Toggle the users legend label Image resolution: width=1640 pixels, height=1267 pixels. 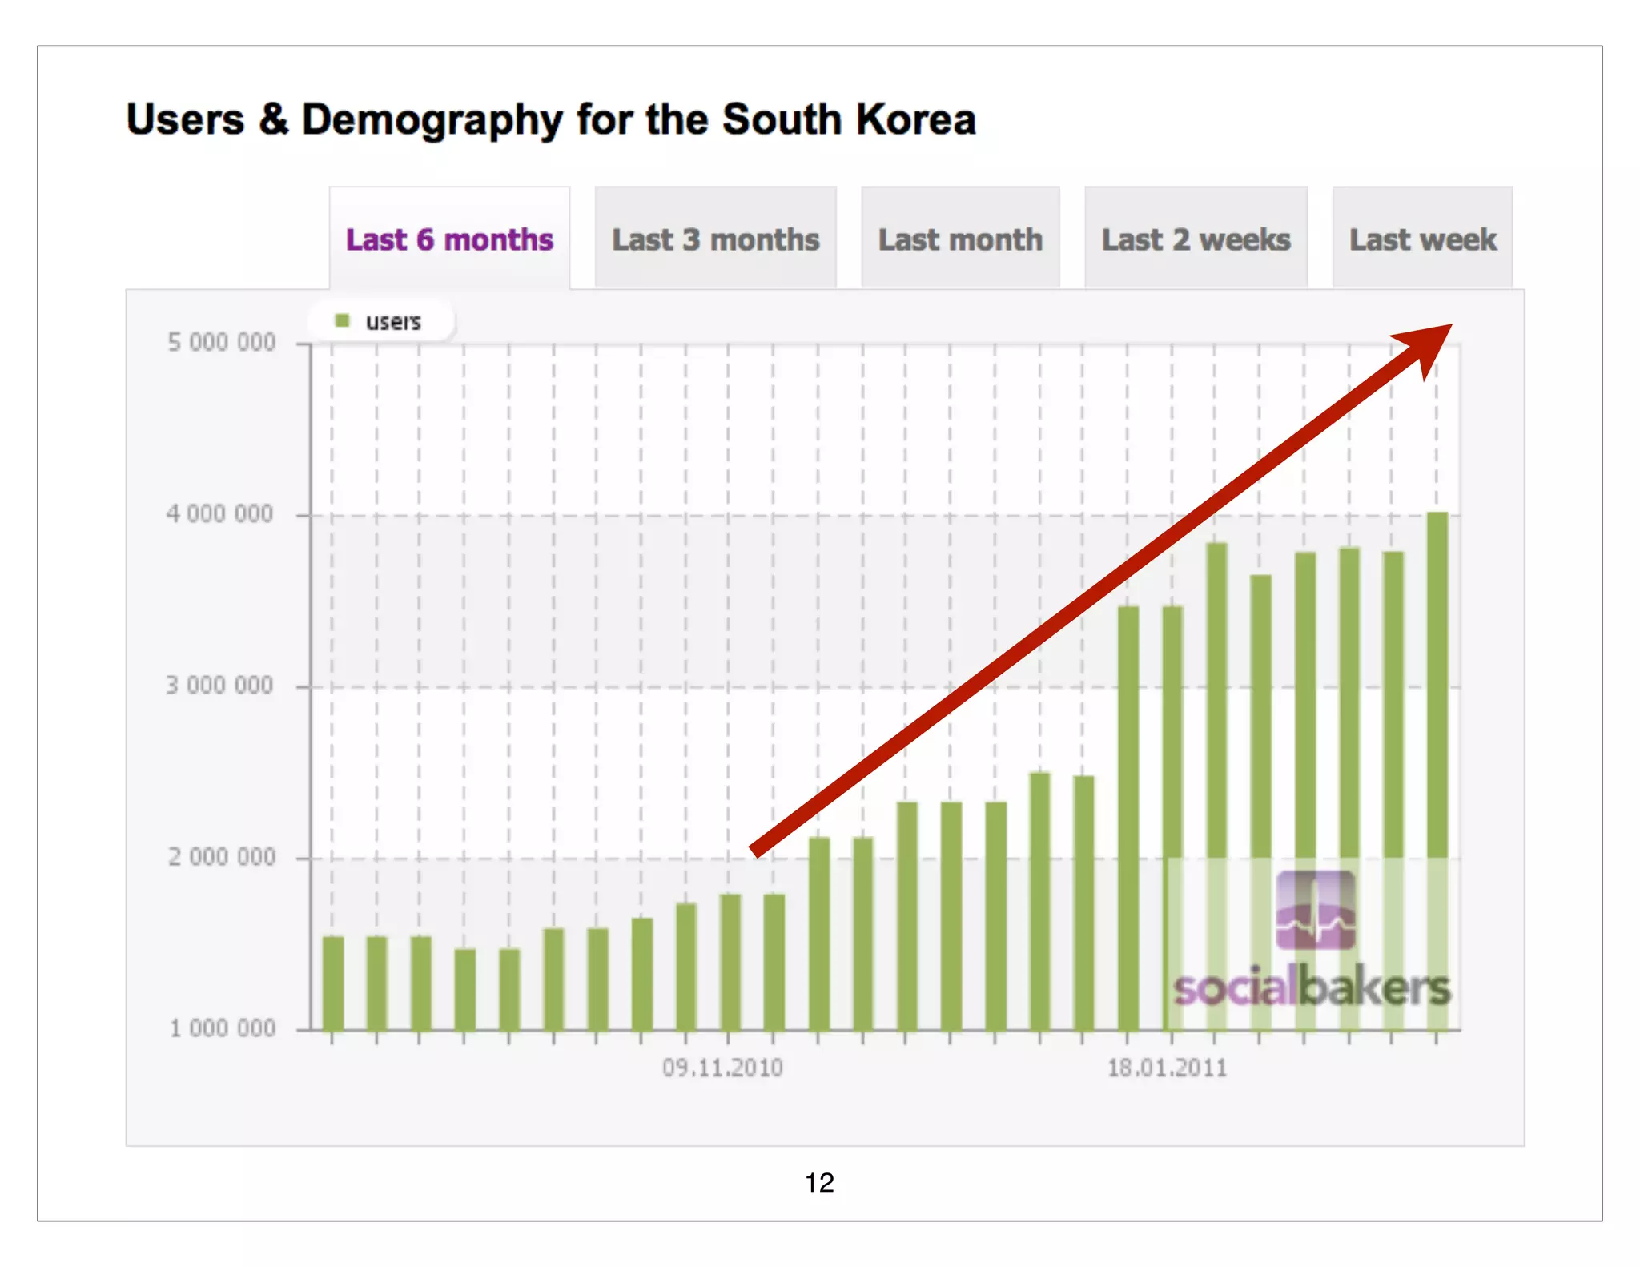pos(392,322)
